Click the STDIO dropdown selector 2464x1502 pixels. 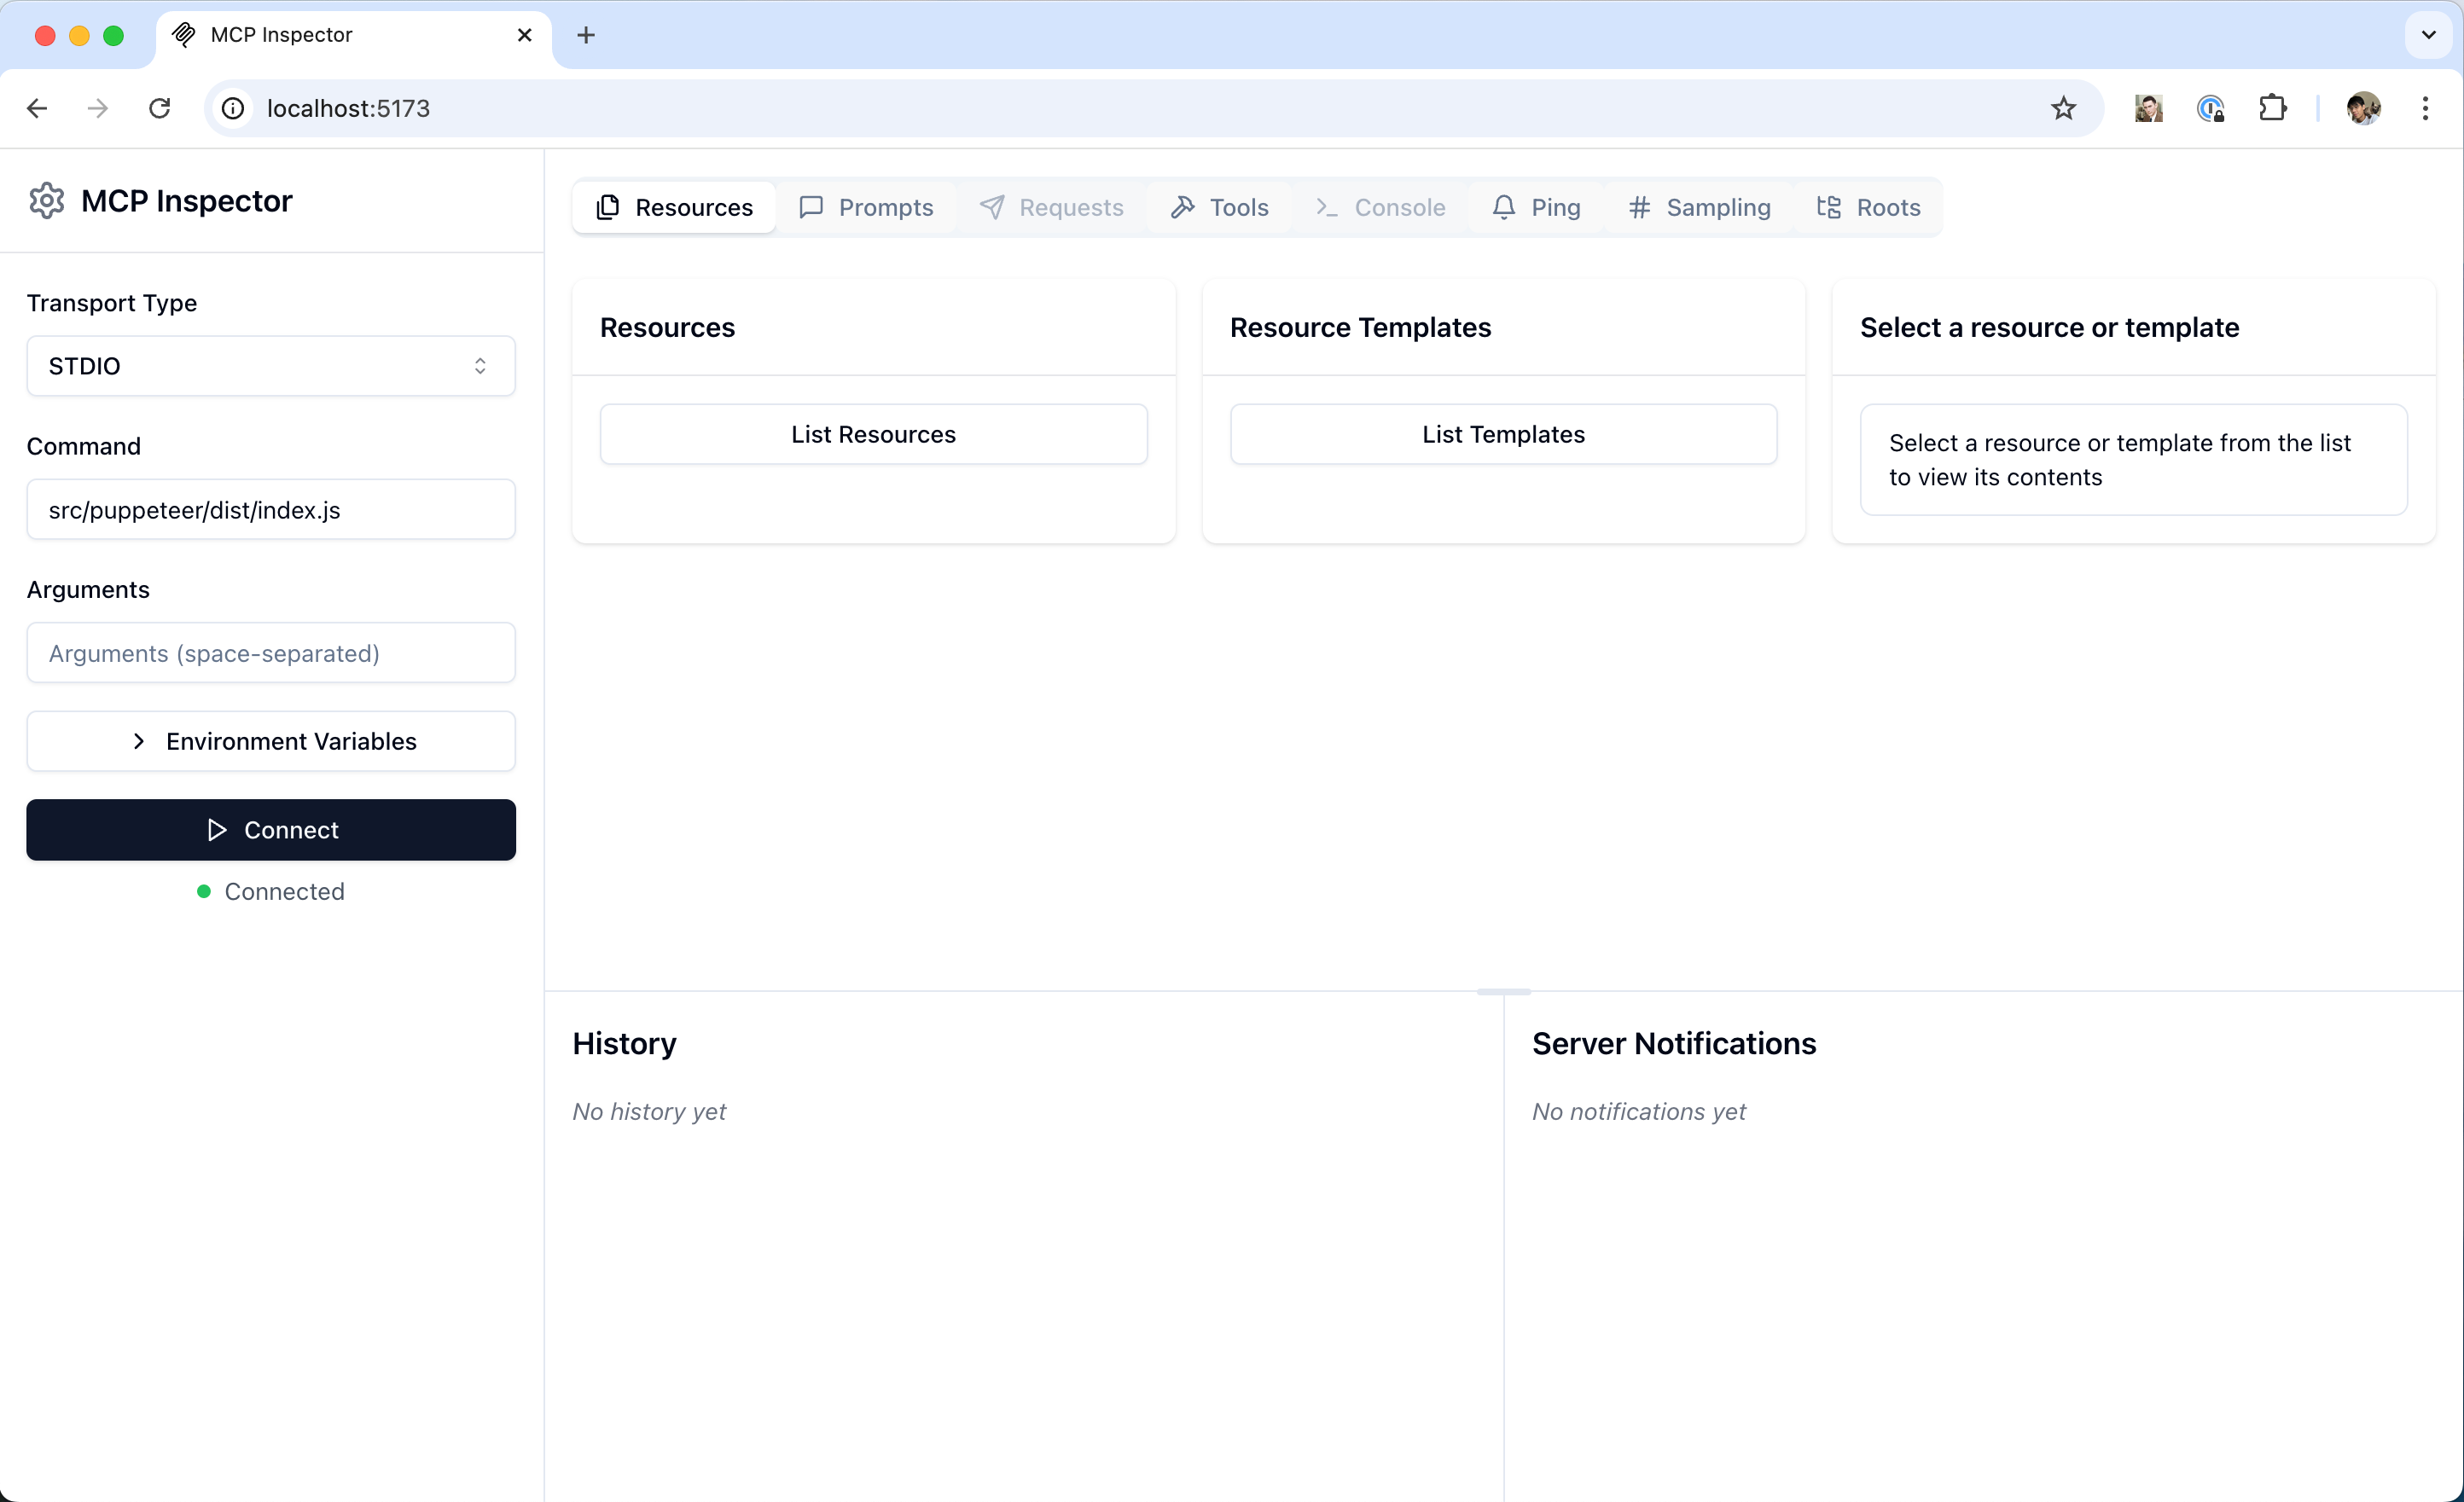click(270, 364)
